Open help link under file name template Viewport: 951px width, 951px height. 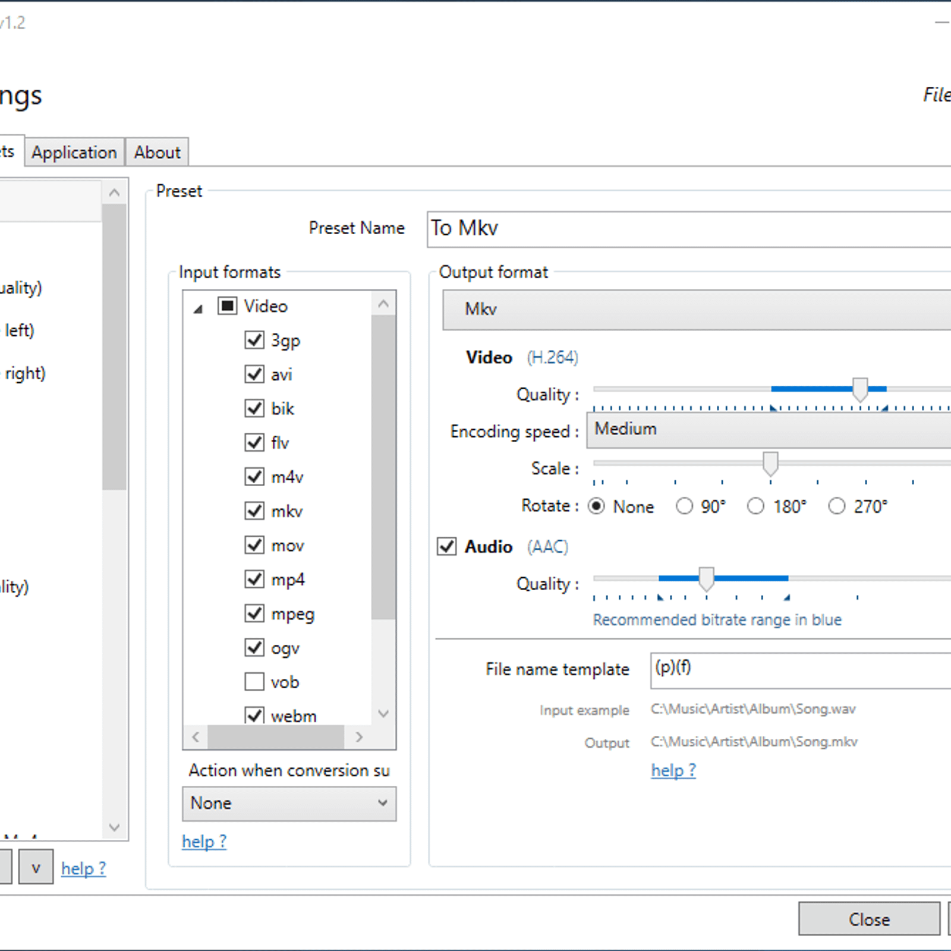673,770
